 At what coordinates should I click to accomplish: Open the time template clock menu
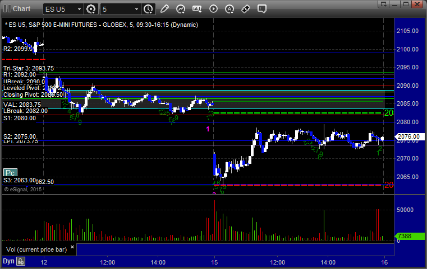tap(149, 9)
